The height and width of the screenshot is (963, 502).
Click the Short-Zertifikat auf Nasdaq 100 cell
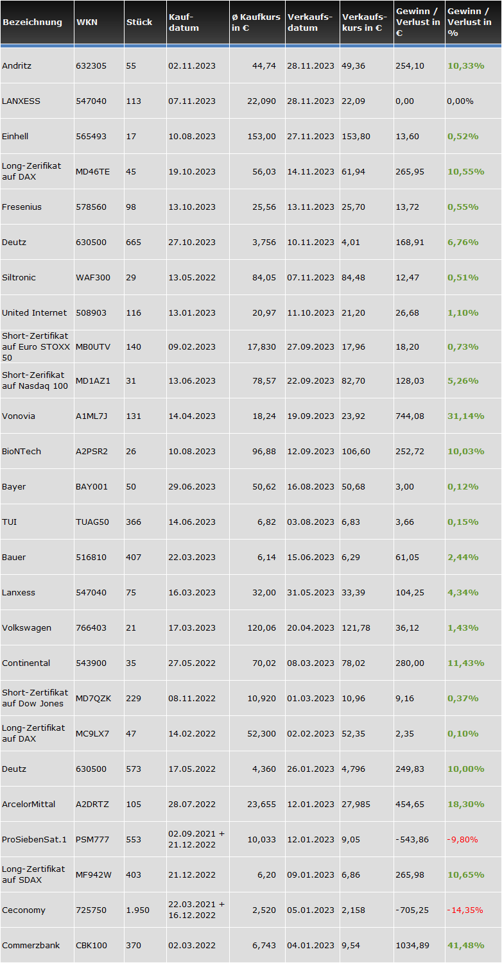tap(35, 380)
